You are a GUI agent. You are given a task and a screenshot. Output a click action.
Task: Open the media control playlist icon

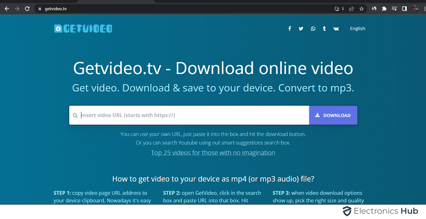pyautogui.click(x=394, y=9)
